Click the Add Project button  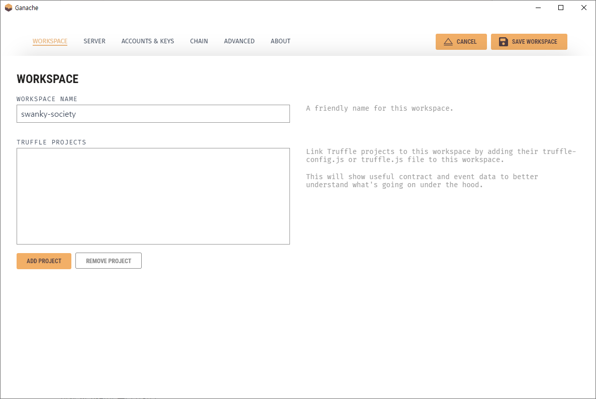point(44,261)
